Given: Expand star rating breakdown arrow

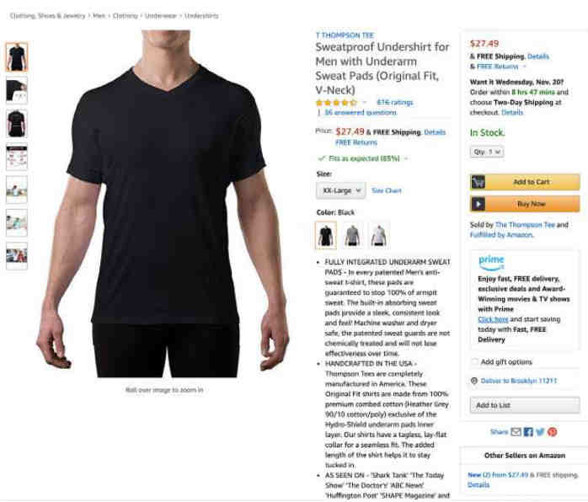Looking at the screenshot, I should coord(364,103).
